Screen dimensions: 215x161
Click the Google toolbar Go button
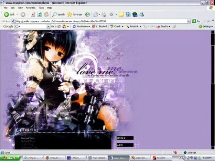53,26
